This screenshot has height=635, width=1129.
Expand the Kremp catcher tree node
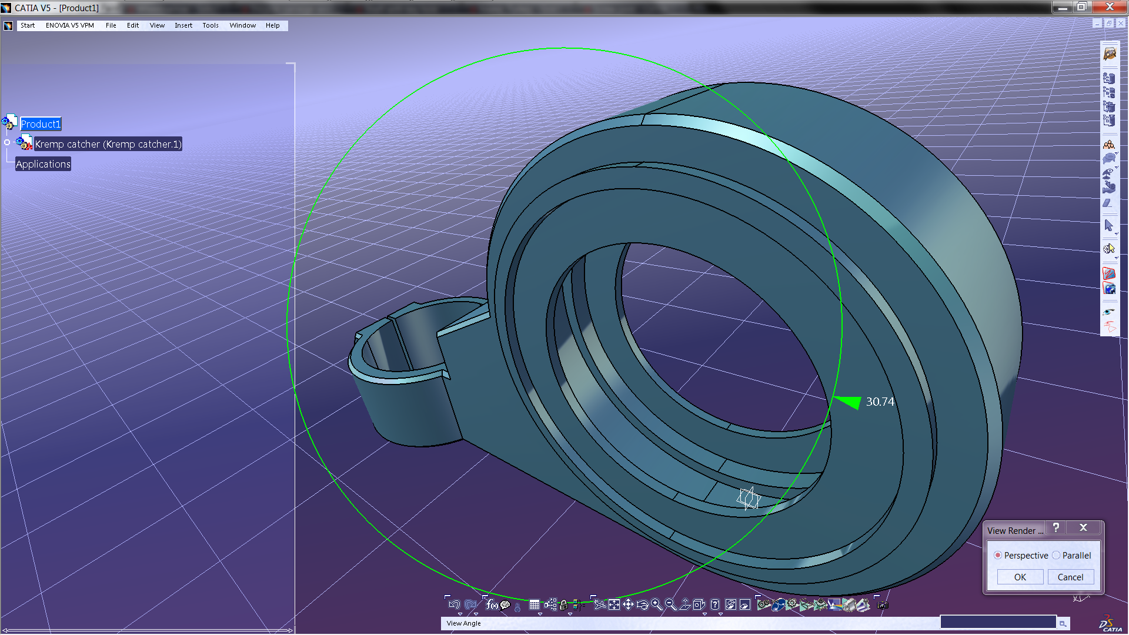[x=7, y=142]
